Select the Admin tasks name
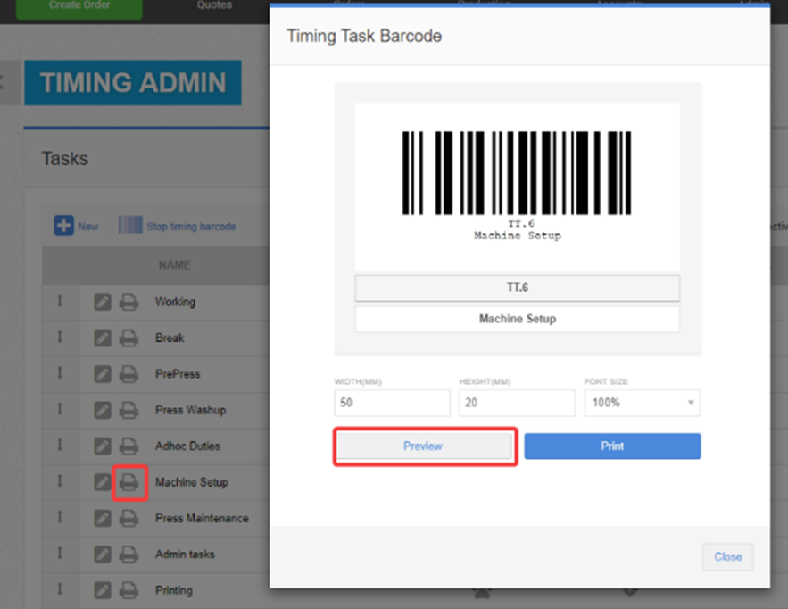This screenshot has width=788, height=609. [185, 555]
